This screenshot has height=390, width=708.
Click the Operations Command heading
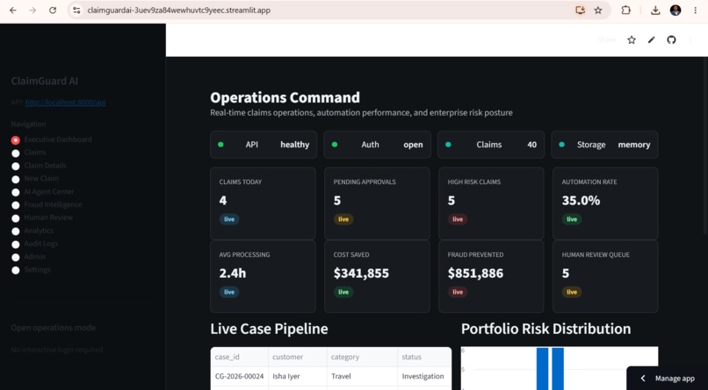(x=285, y=97)
